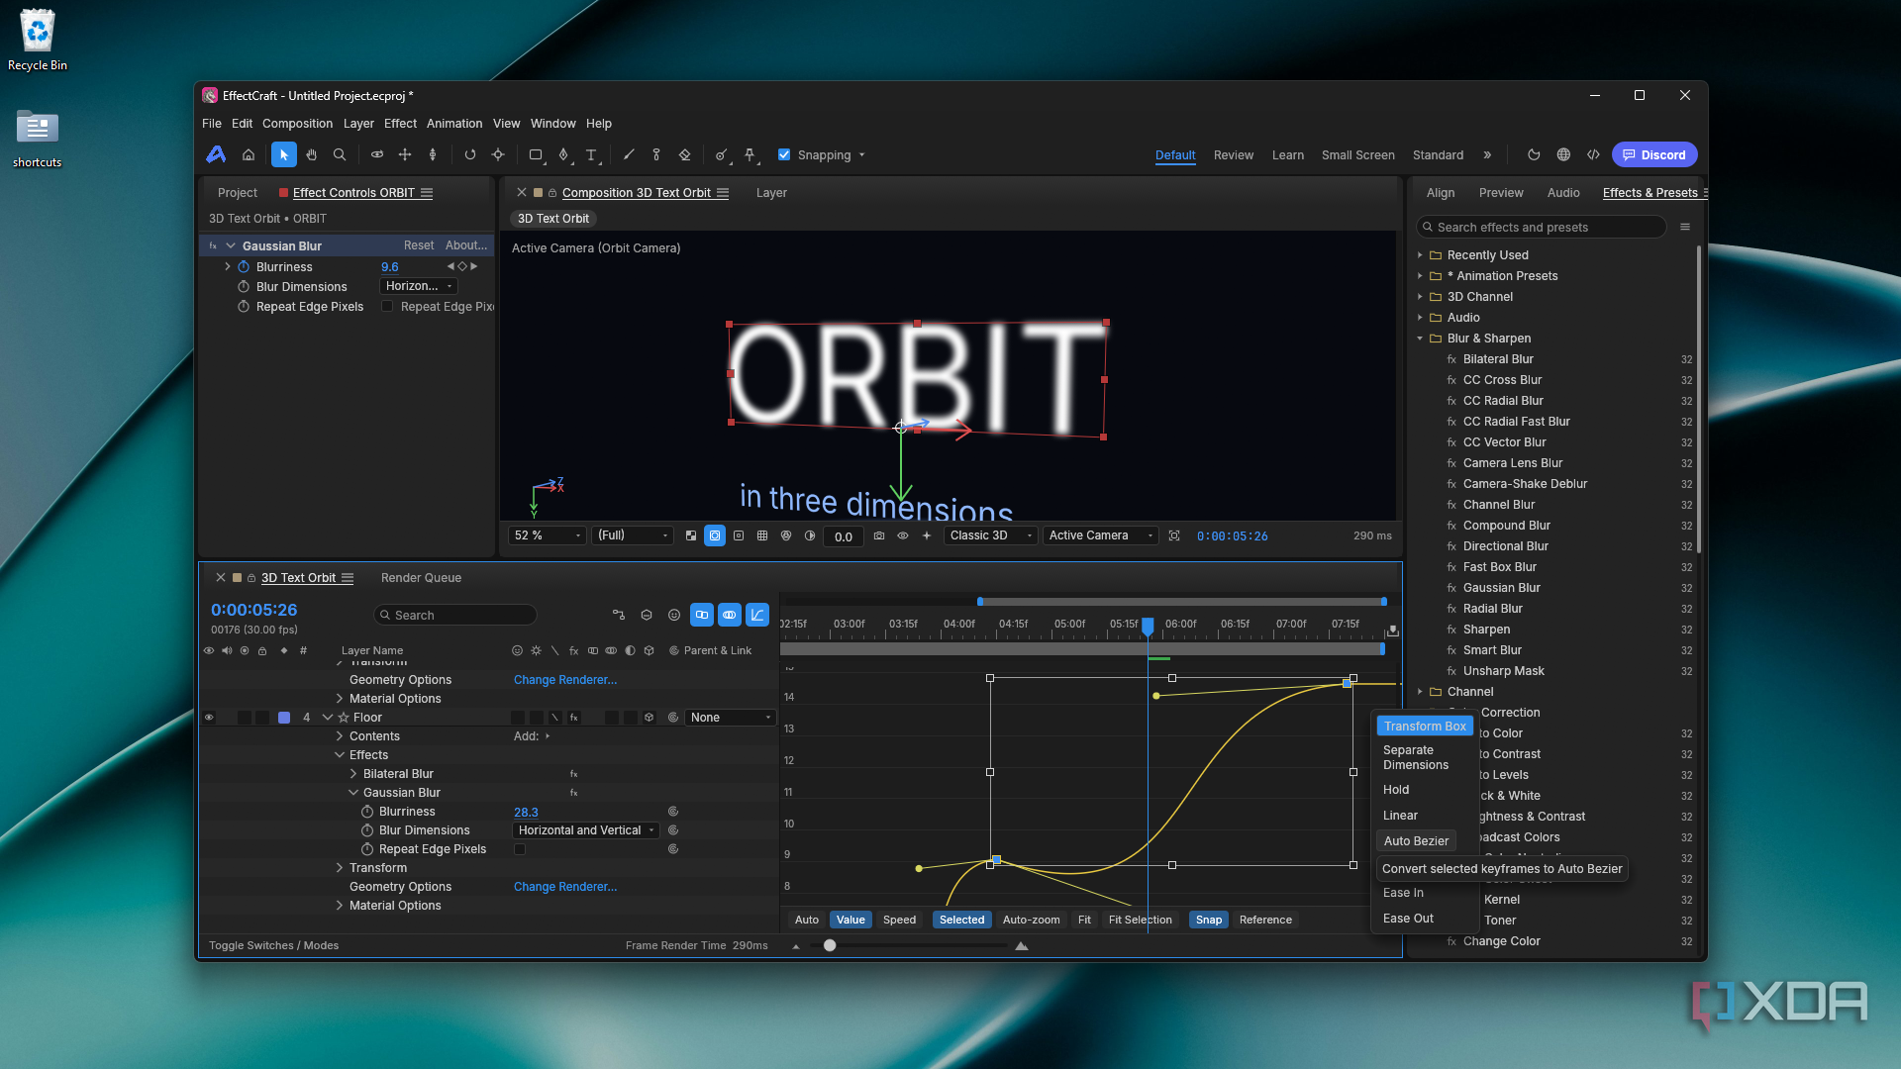Collapse the Blur & Sharpen folder
Viewport: 1901px width, 1069px height.
pos(1420,339)
